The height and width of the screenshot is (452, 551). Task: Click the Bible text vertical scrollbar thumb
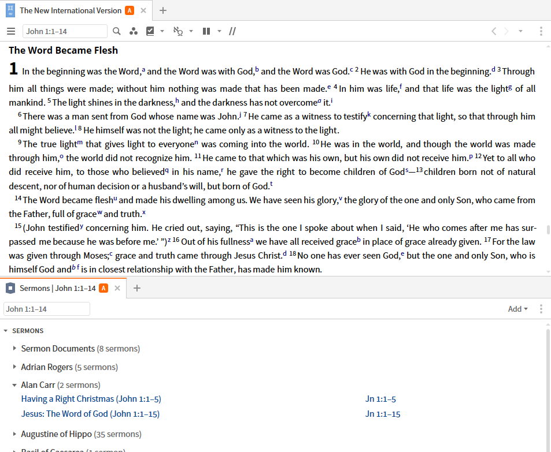(x=548, y=230)
